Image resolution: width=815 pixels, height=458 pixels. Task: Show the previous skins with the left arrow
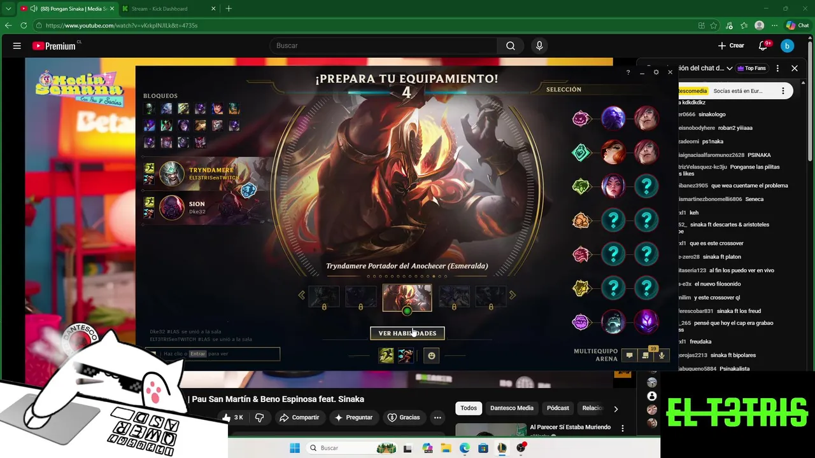pos(302,295)
